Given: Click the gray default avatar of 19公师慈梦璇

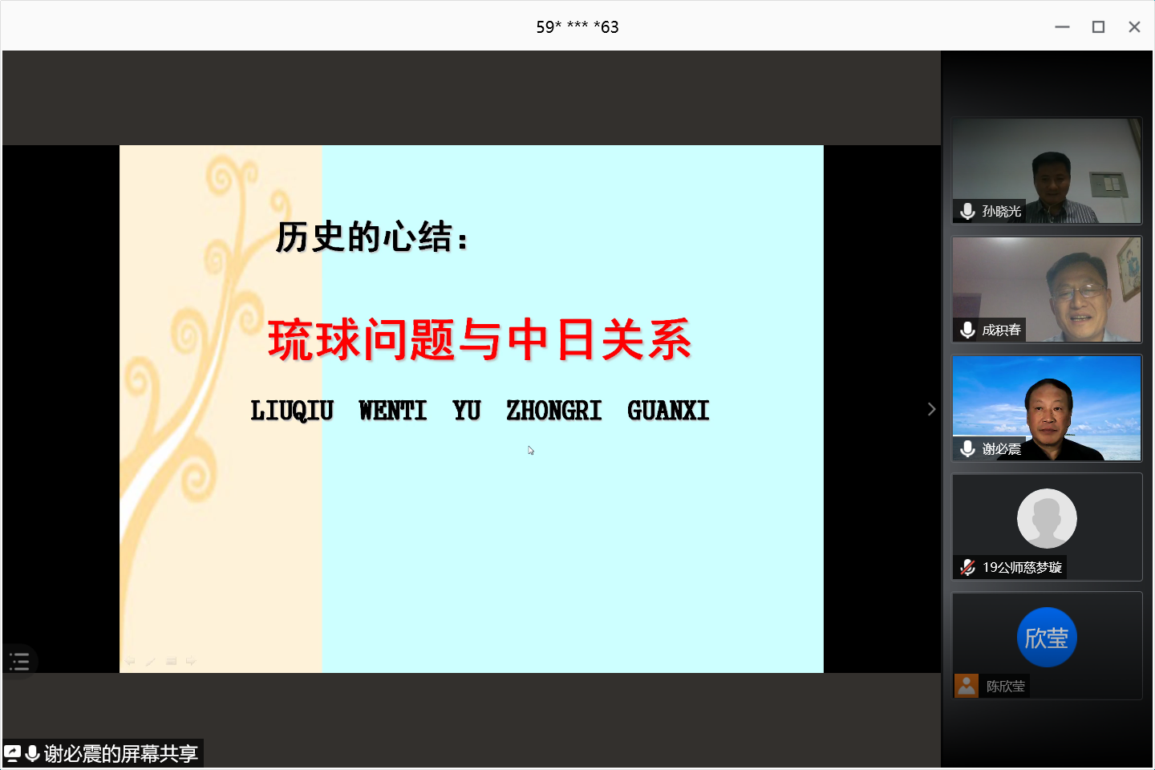Looking at the screenshot, I should coord(1047,518).
